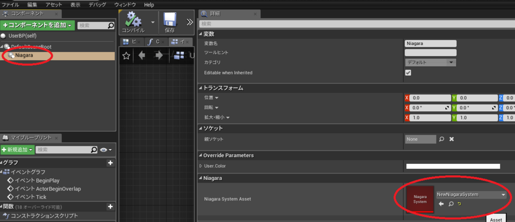Collapse the ソケット section header
Image resolution: width=515 pixels, height=222 pixels.
coord(201,128)
